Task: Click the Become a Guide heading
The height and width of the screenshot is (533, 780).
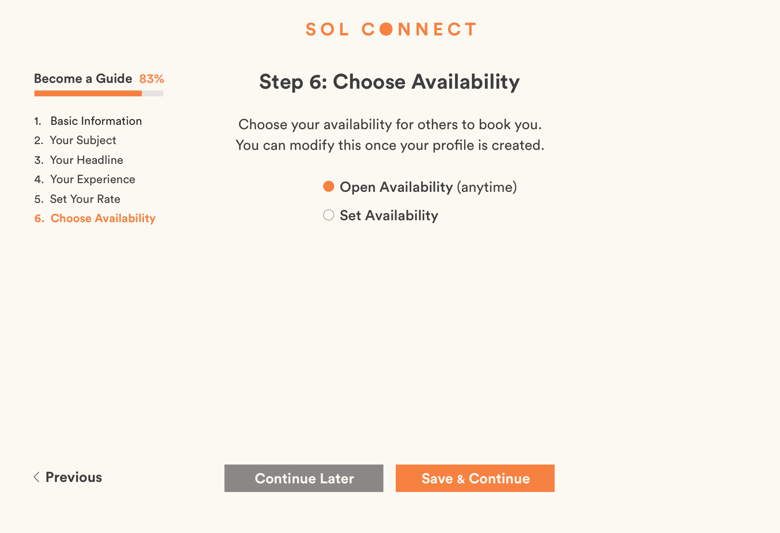Action: point(83,79)
